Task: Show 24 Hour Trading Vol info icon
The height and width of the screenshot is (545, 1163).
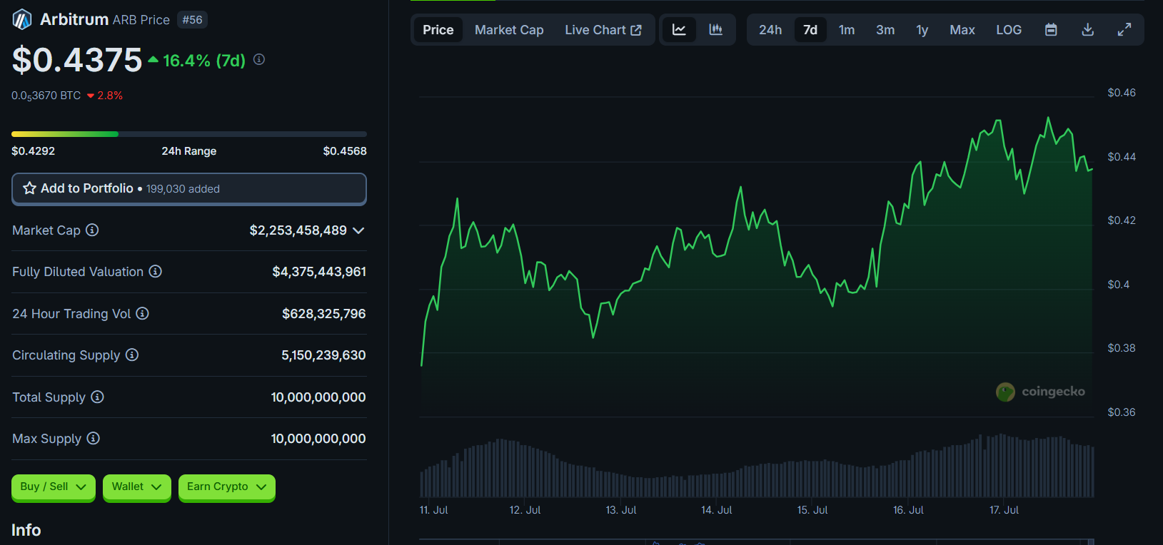Action: click(142, 313)
